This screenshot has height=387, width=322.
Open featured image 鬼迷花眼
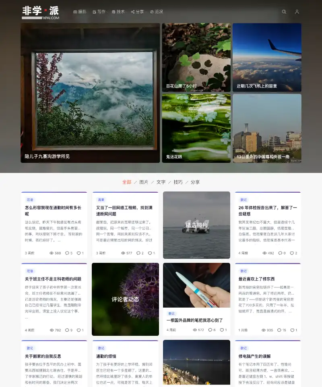(196, 128)
